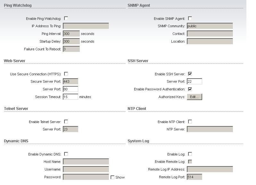Focus the Session Timeout input field
The image size is (256, 185).
click(70, 97)
